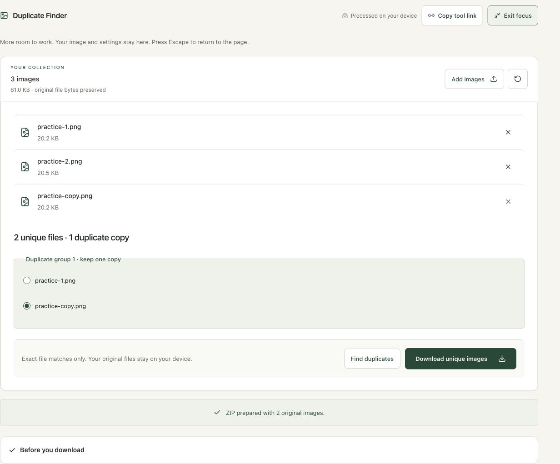Expand the Before you download section

pos(269,450)
